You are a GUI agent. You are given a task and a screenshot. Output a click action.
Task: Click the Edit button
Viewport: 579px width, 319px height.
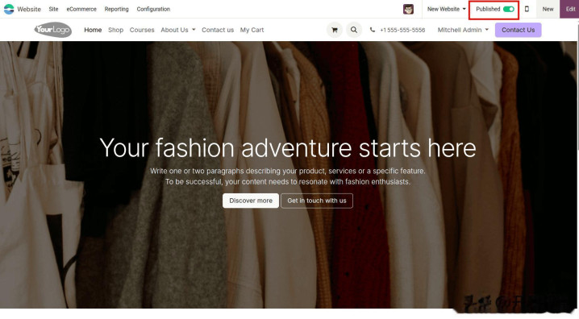click(570, 9)
